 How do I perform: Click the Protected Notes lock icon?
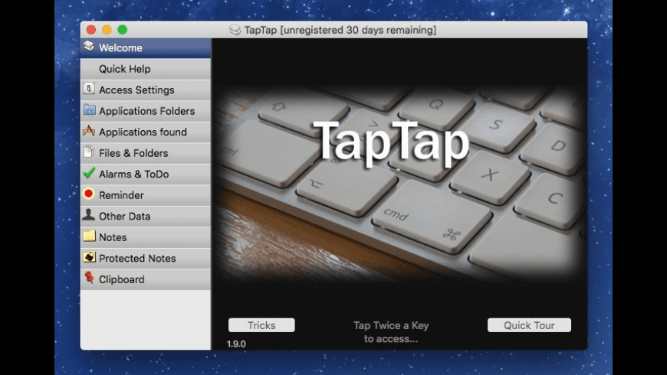89,257
